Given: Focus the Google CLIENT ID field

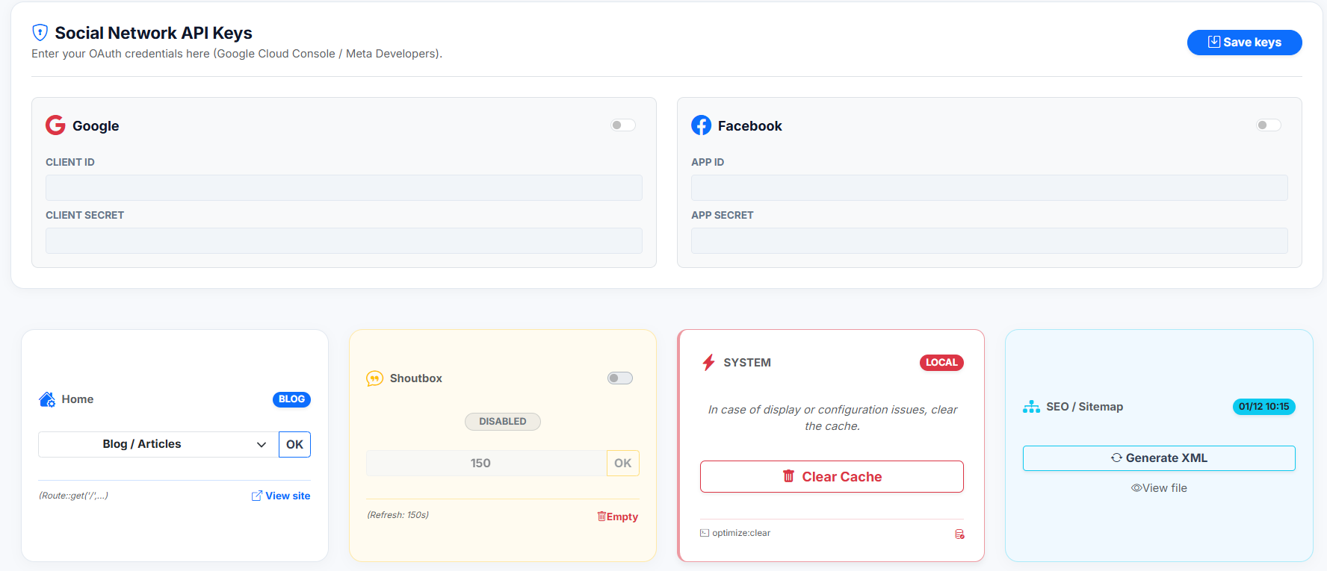Looking at the screenshot, I should coord(344,188).
